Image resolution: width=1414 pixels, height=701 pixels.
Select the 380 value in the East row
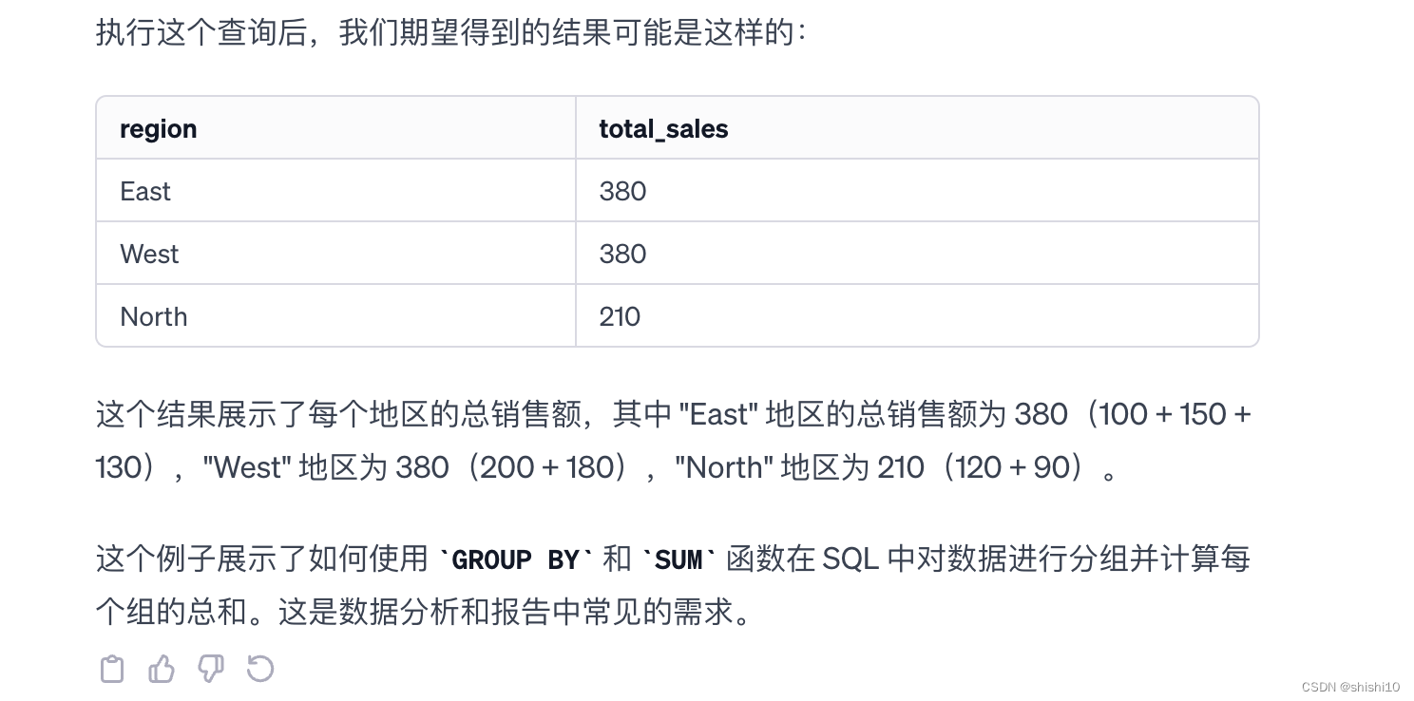[x=622, y=191]
